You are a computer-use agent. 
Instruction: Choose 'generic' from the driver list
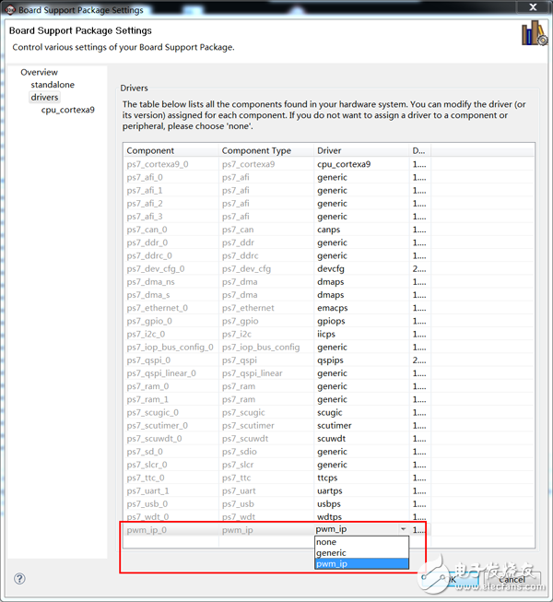[x=333, y=553]
